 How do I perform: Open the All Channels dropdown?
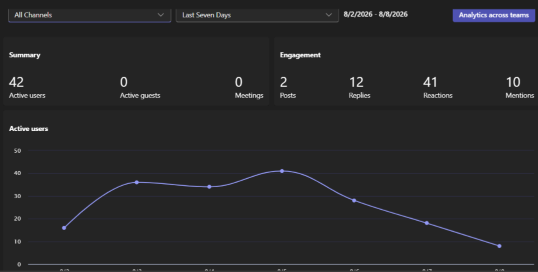89,15
